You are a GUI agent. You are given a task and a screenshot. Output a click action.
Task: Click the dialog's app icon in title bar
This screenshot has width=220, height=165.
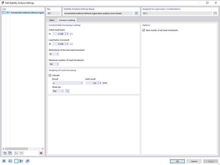[x=3, y=3]
